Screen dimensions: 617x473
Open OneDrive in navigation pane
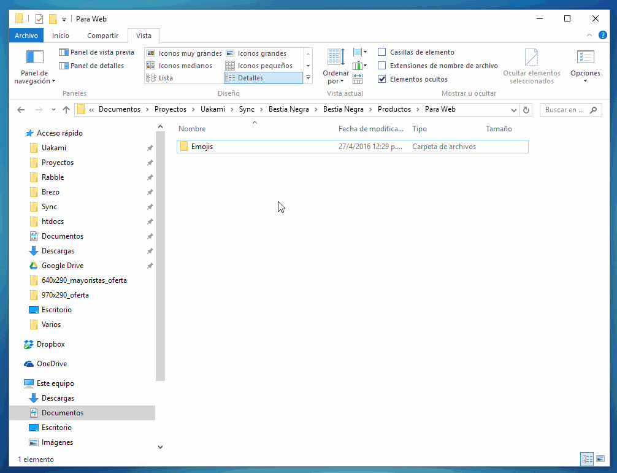tap(52, 364)
